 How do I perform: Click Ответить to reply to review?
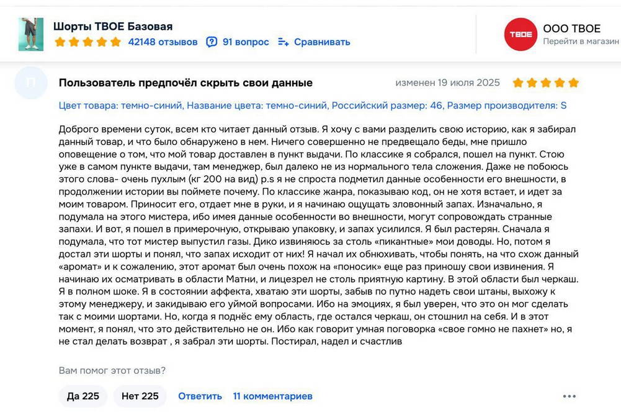click(x=200, y=396)
